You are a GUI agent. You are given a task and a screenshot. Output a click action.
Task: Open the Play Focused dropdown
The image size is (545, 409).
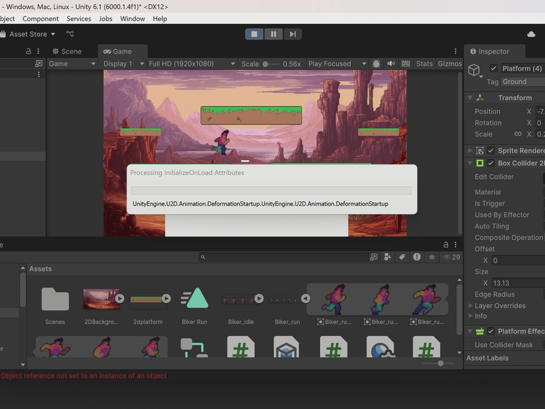click(337, 63)
